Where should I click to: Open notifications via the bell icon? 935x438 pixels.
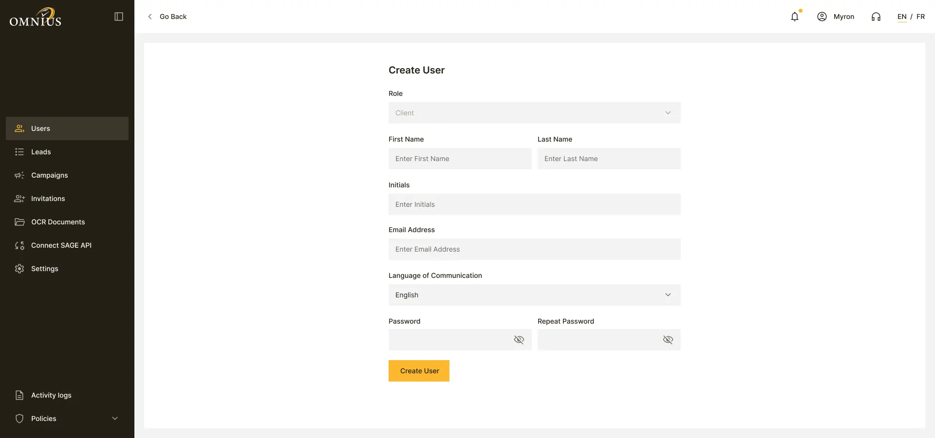pyautogui.click(x=795, y=17)
